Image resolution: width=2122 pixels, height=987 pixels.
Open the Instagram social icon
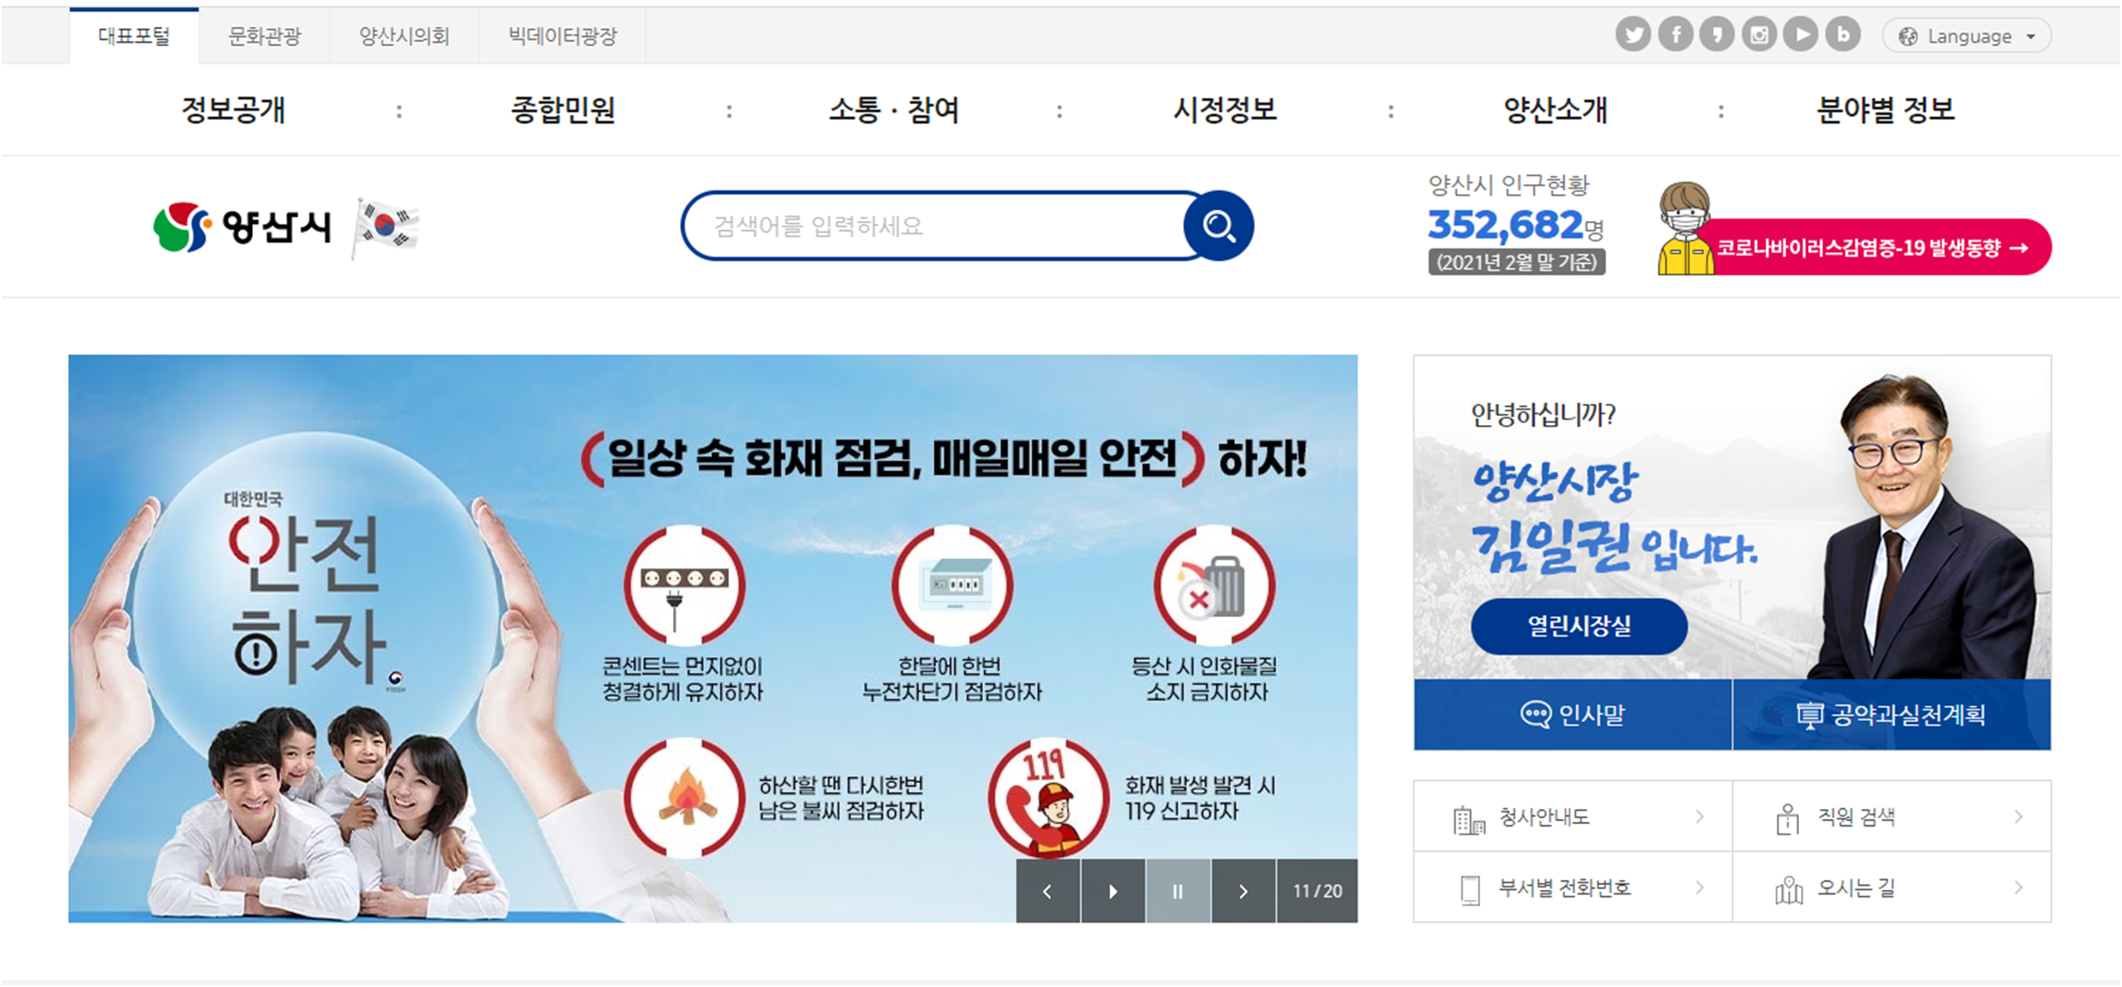pyautogui.click(x=1759, y=35)
